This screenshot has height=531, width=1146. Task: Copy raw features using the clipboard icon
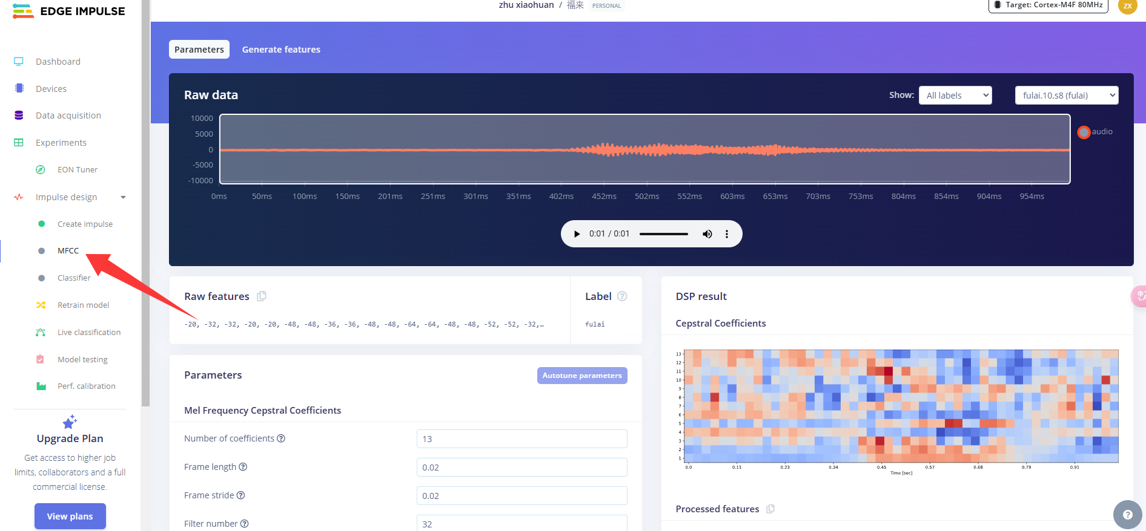[x=262, y=296]
